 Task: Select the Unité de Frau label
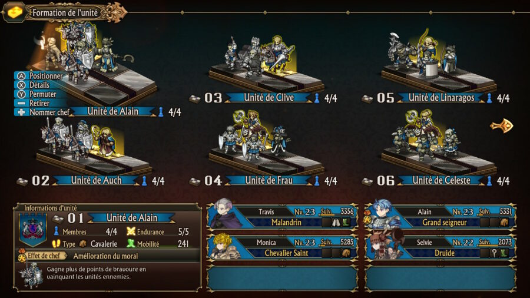(x=269, y=180)
